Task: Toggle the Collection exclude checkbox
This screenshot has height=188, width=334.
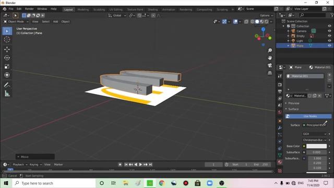Action: pos(289,26)
